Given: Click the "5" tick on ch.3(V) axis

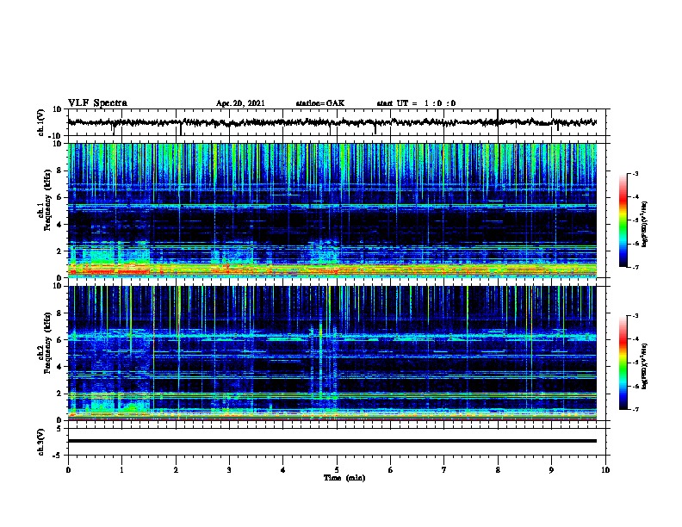Looking at the screenshot, I should tap(60, 429).
